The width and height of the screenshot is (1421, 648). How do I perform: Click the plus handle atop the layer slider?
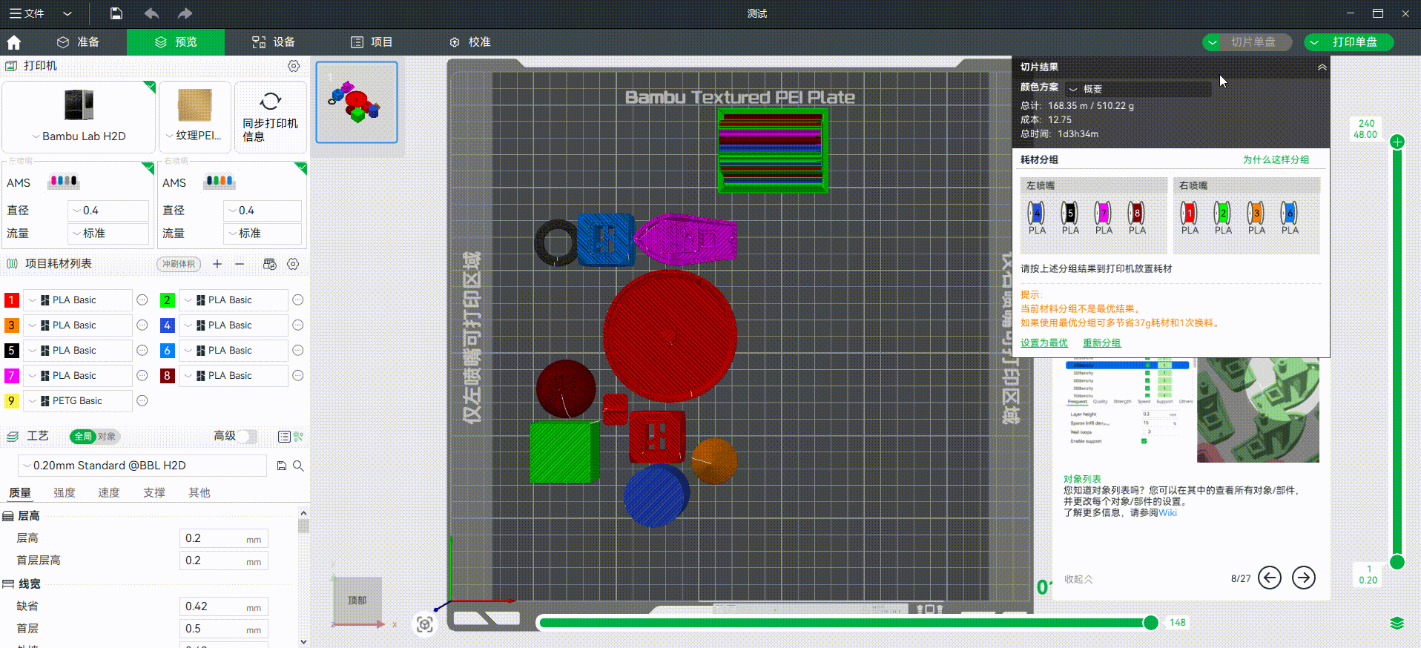point(1397,142)
